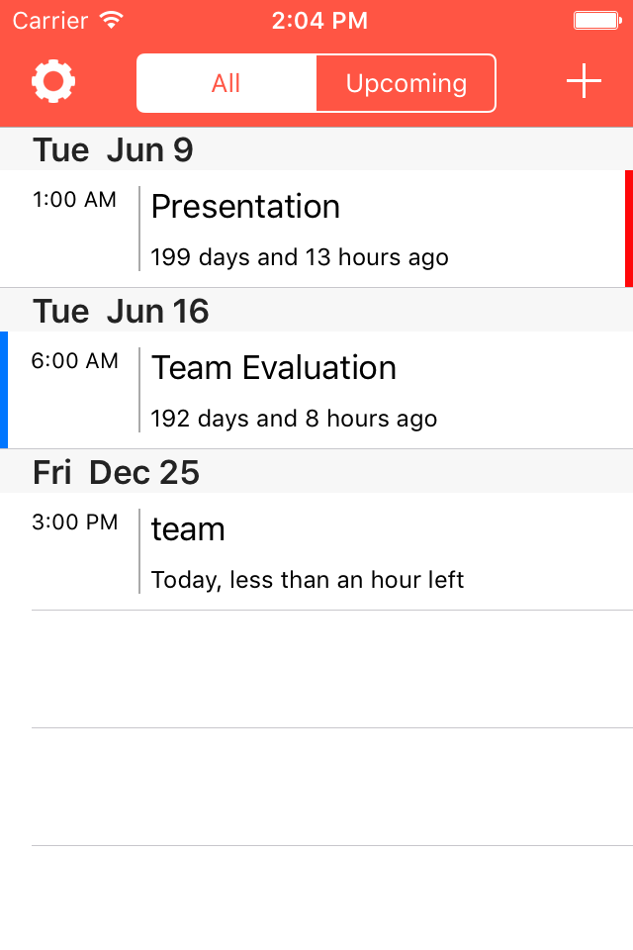Viewport: 633px width, 950px height.
Task: Click "Today, less than an hour left" text
Action: (308, 581)
